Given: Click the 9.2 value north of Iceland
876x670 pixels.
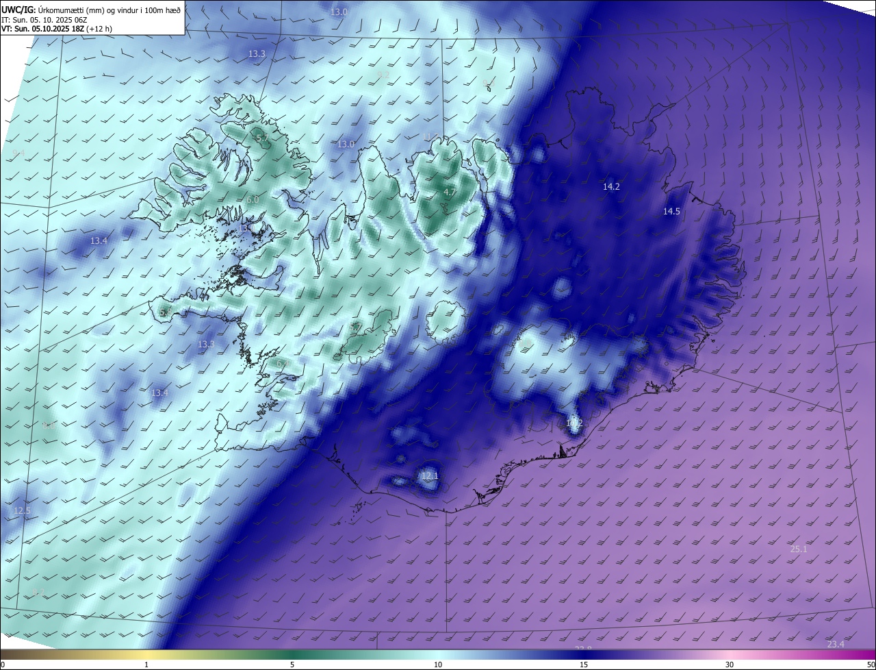Looking at the screenshot, I should [x=383, y=75].
